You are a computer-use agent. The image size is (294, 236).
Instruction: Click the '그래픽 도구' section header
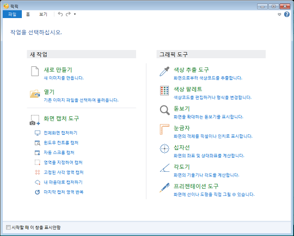click(211, 54)
